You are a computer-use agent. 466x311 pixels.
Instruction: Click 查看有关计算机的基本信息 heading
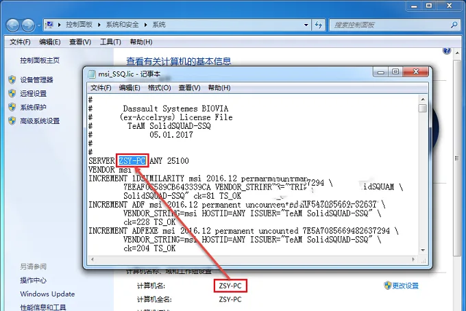[179, 61]
